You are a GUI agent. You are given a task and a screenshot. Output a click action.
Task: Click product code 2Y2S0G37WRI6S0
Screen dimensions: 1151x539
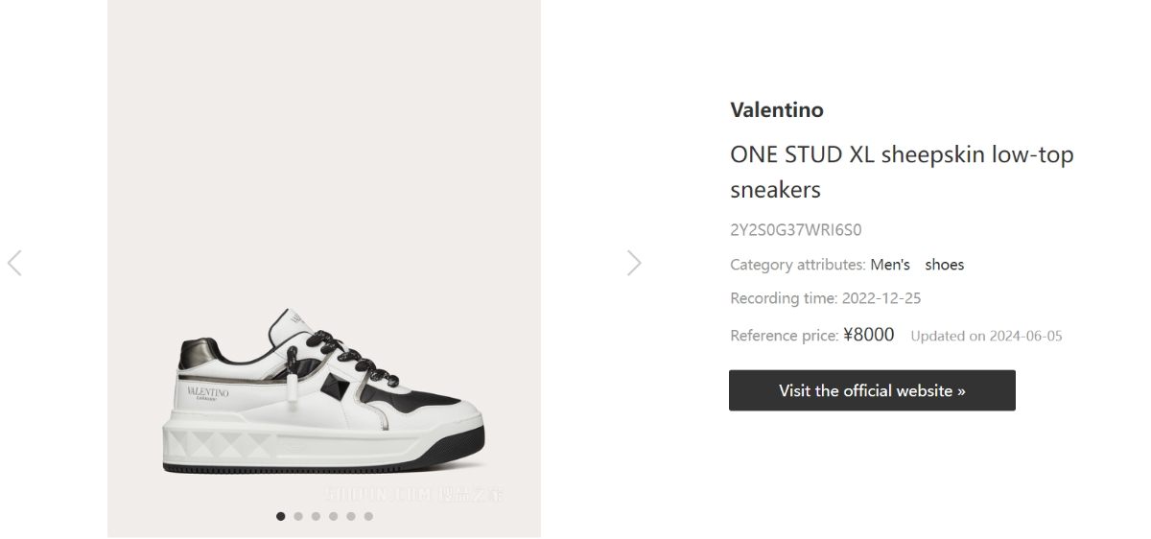click(x=795, y=230)
